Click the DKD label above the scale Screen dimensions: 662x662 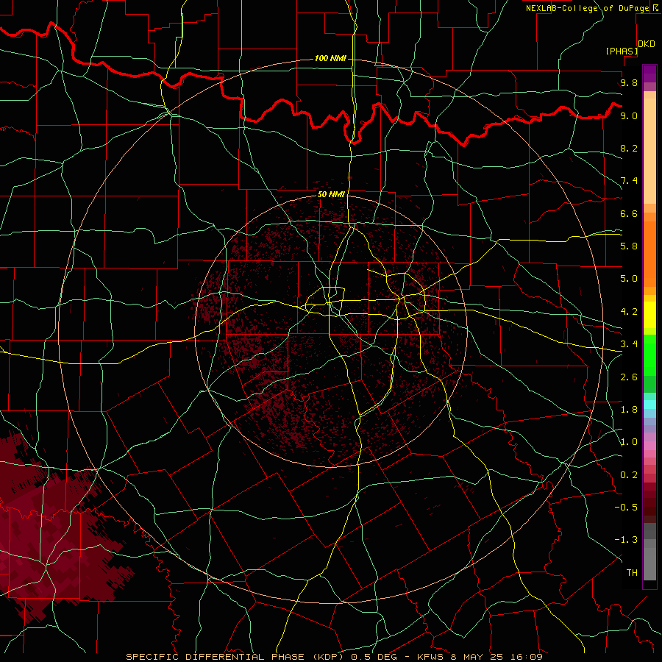click(x=647, y=44)
